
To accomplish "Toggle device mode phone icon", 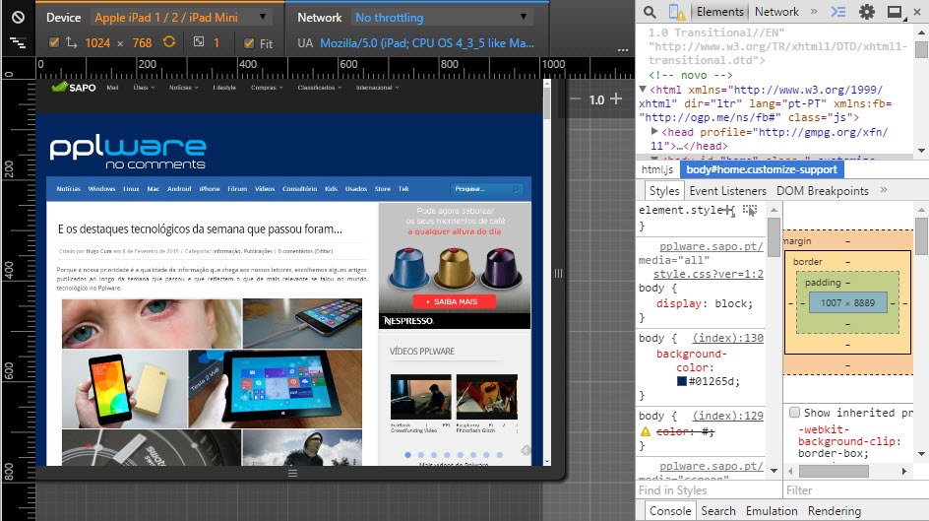I will pyautogui.click(x=676, y=12).
